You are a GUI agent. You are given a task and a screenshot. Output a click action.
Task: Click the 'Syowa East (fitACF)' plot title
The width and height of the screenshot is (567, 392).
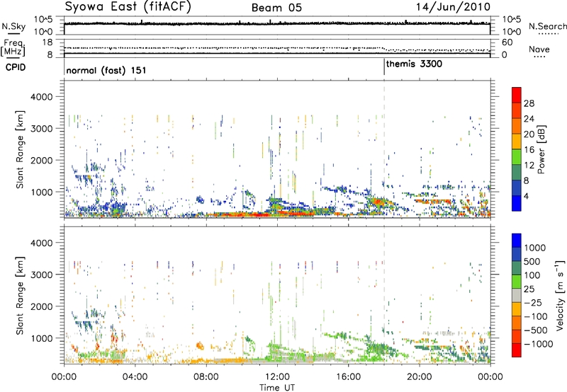click(128, 7)
